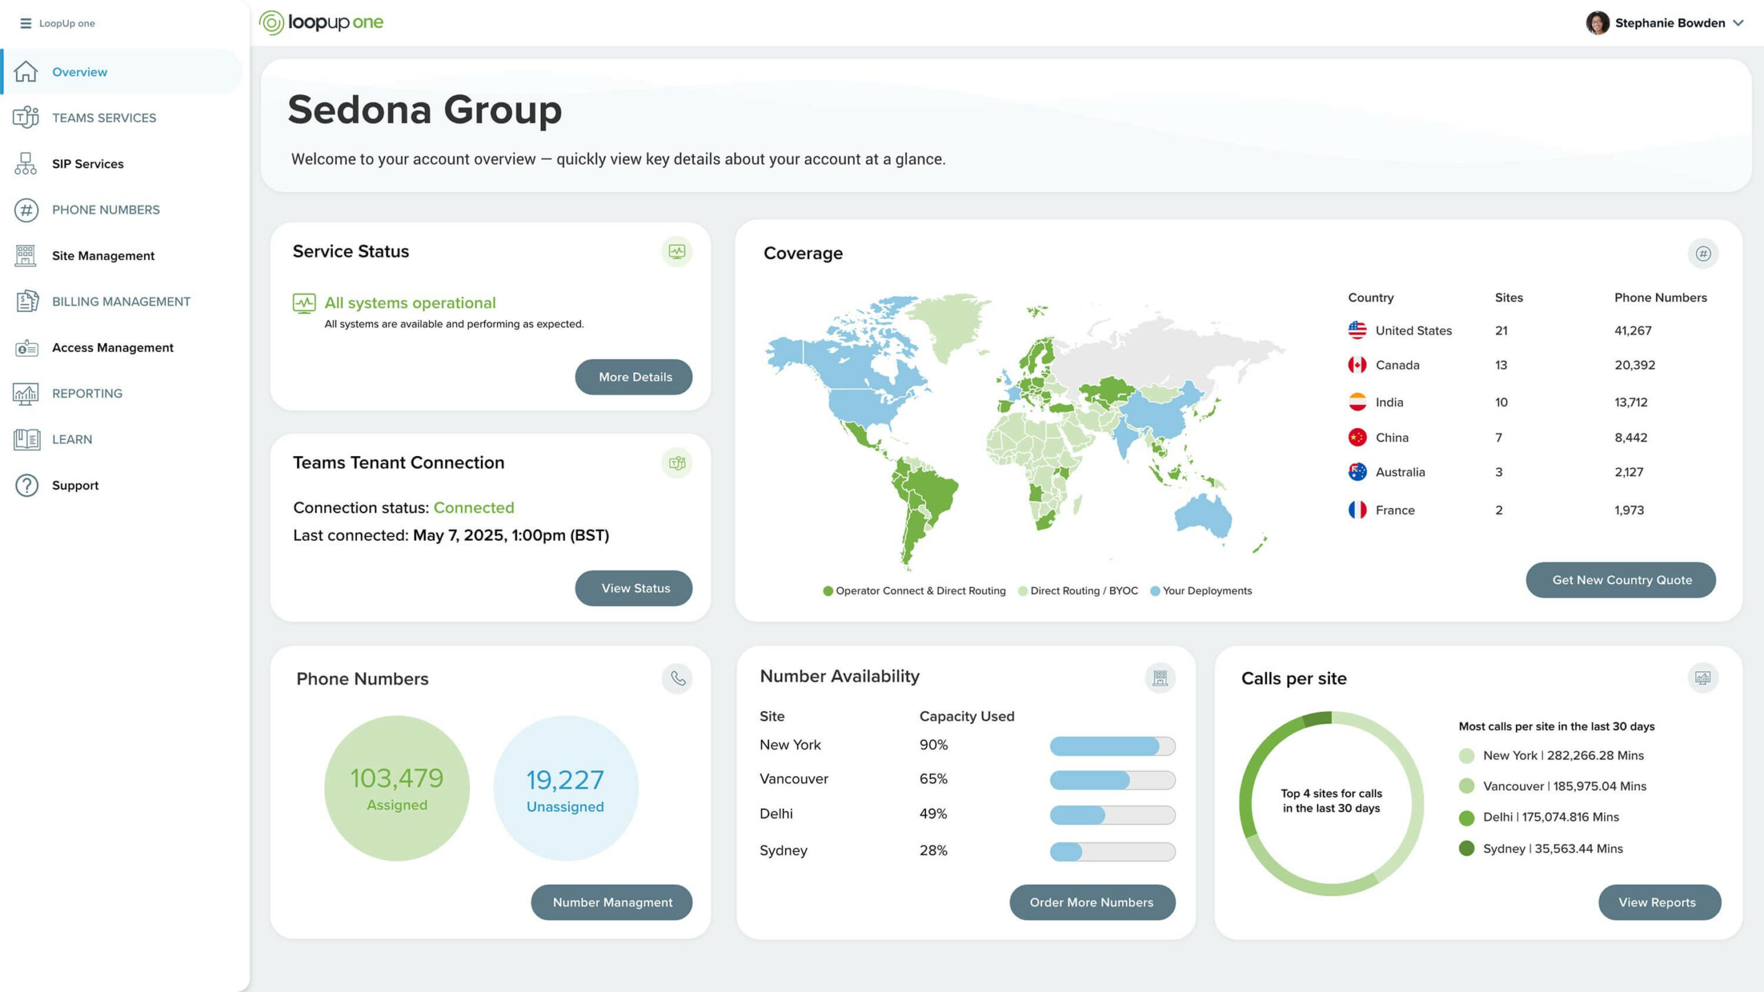Go to SIP Services
1764x992 pixels.
click(88, 164)
